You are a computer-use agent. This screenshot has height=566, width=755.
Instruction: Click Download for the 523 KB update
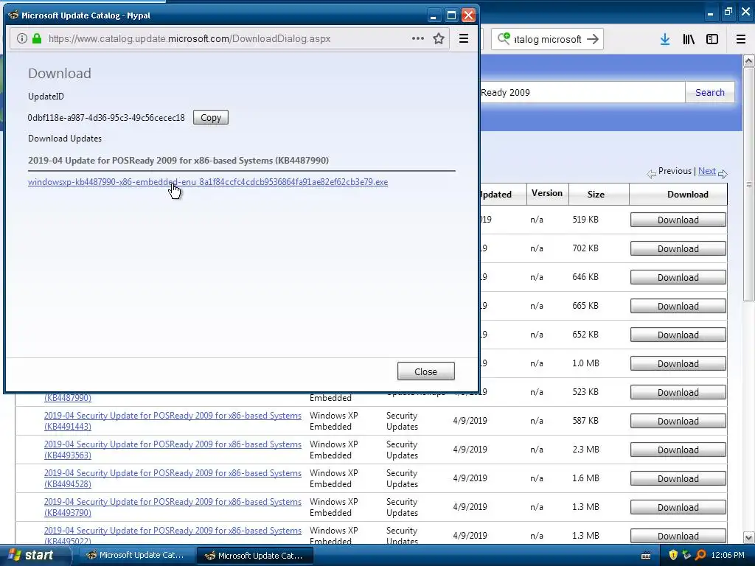(678, 393)
